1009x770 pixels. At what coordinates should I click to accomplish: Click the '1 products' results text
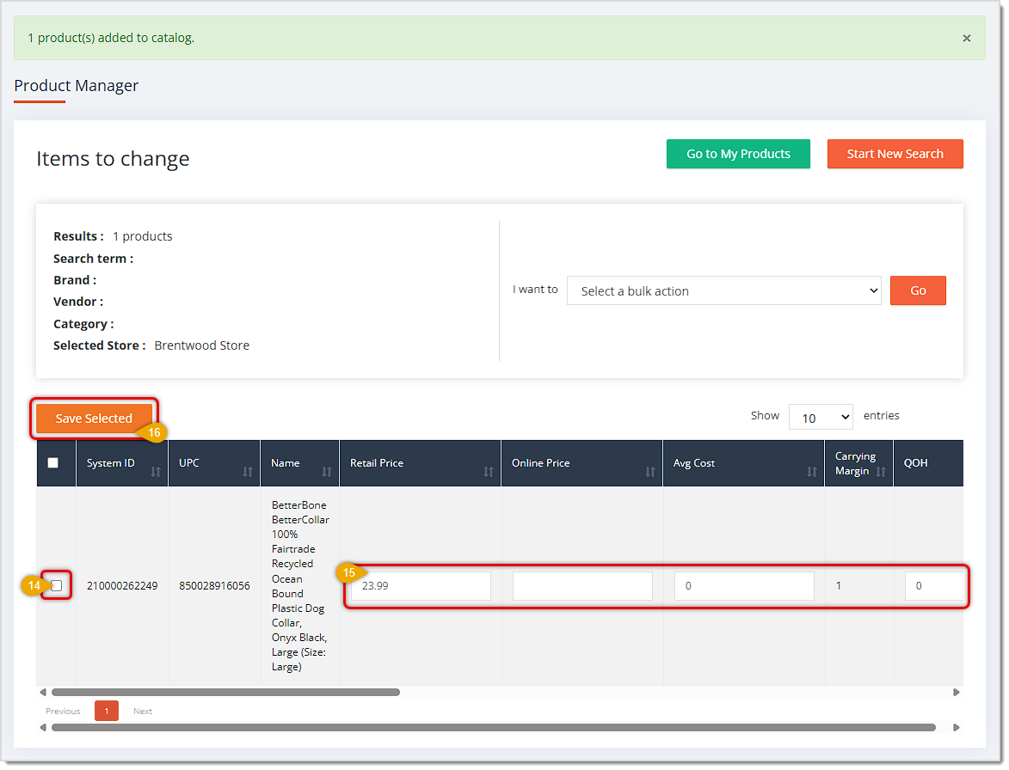[x=142, y=236]
